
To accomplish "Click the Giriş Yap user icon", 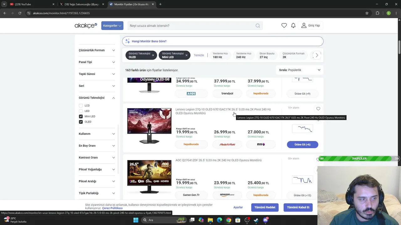I will [304, 26].
